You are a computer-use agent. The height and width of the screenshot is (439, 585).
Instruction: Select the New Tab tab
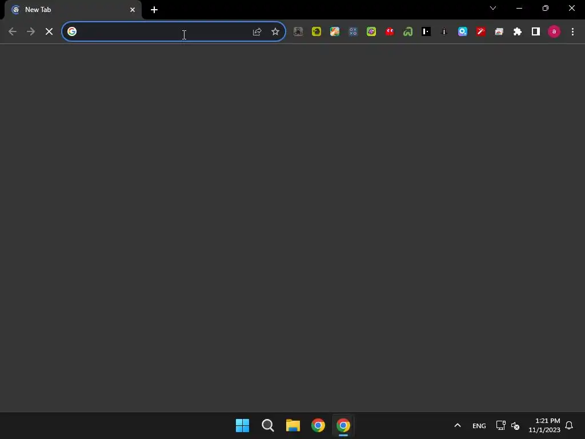coord(73,10)
